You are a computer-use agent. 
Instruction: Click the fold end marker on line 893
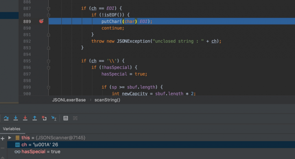click(x=49, y=48)
